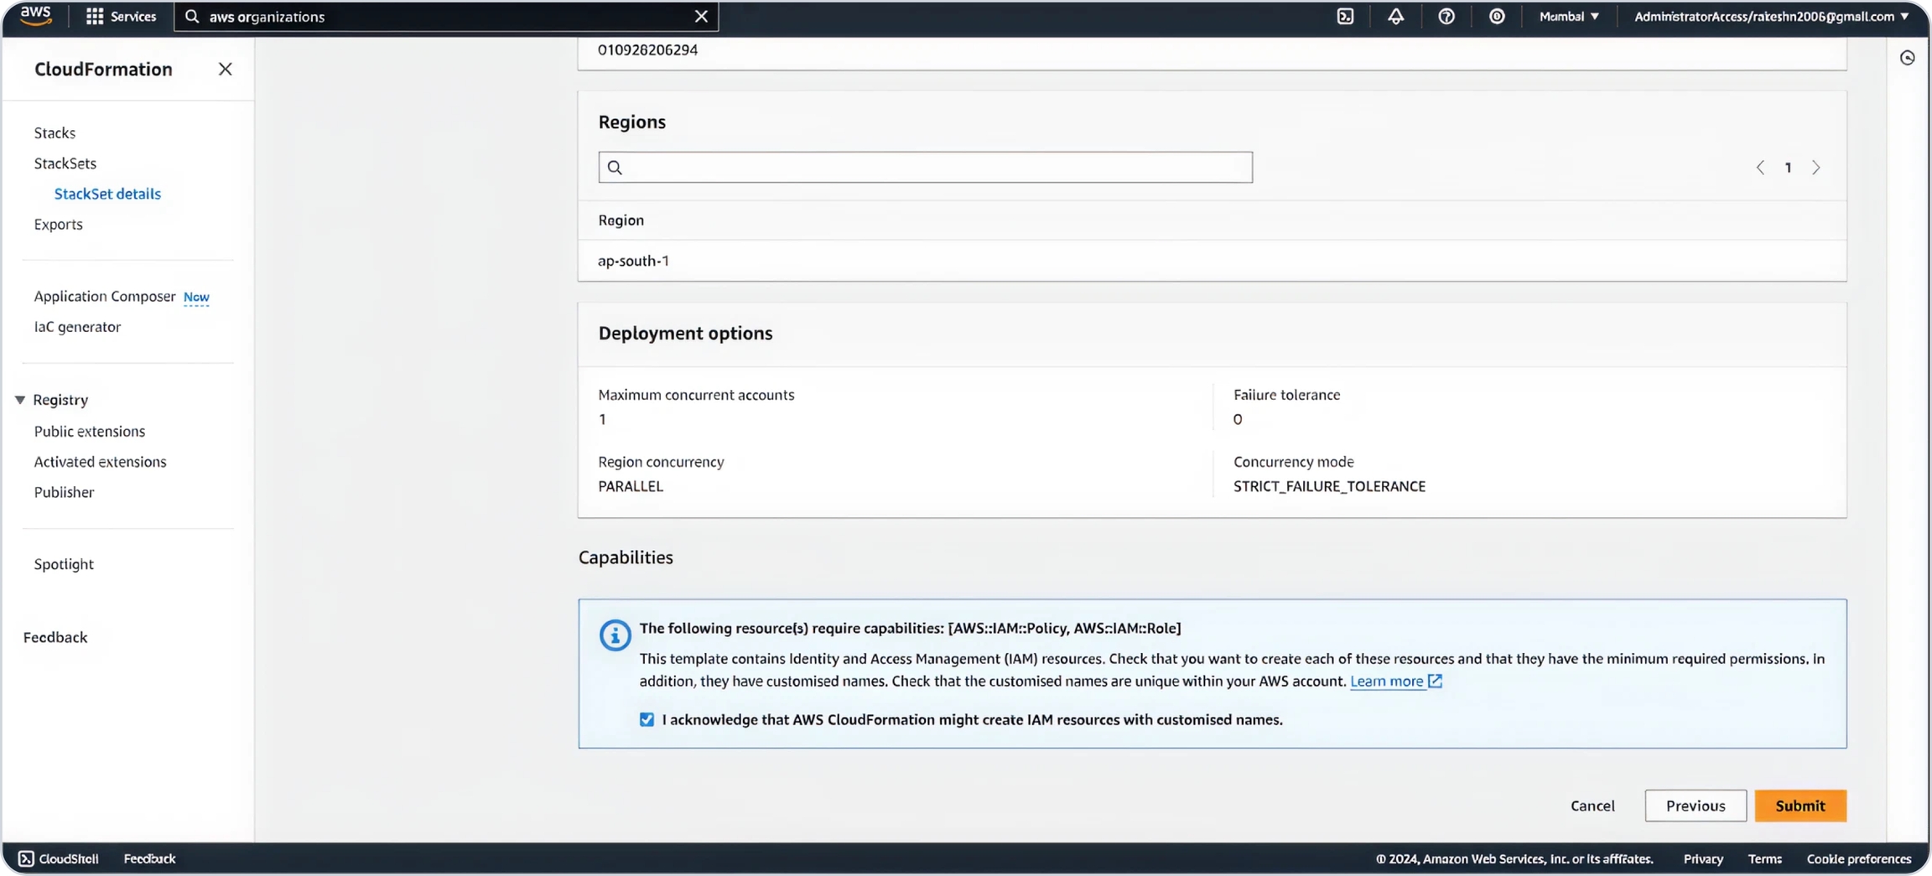This screenshot has width=1932, height=876.
Task: Open Stacks in the sidebar
Action: [55, 132]
